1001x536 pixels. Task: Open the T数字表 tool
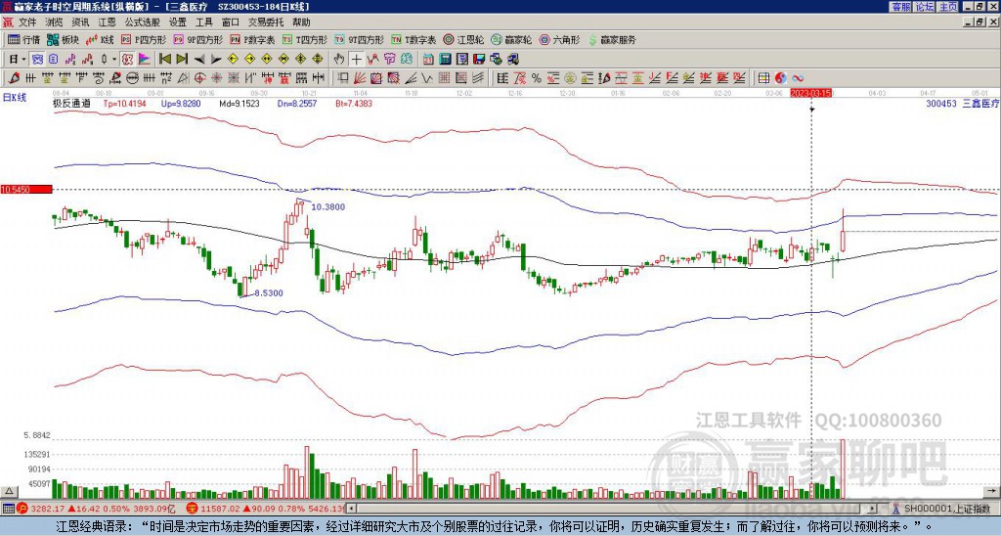tap(413, 39)
